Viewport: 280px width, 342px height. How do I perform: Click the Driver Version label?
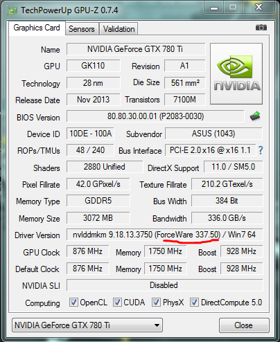[37, 235]
